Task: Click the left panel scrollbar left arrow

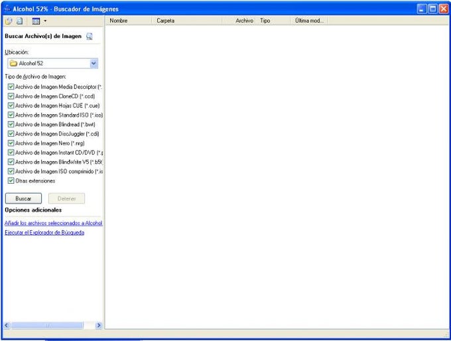Action: click(7, 326)
